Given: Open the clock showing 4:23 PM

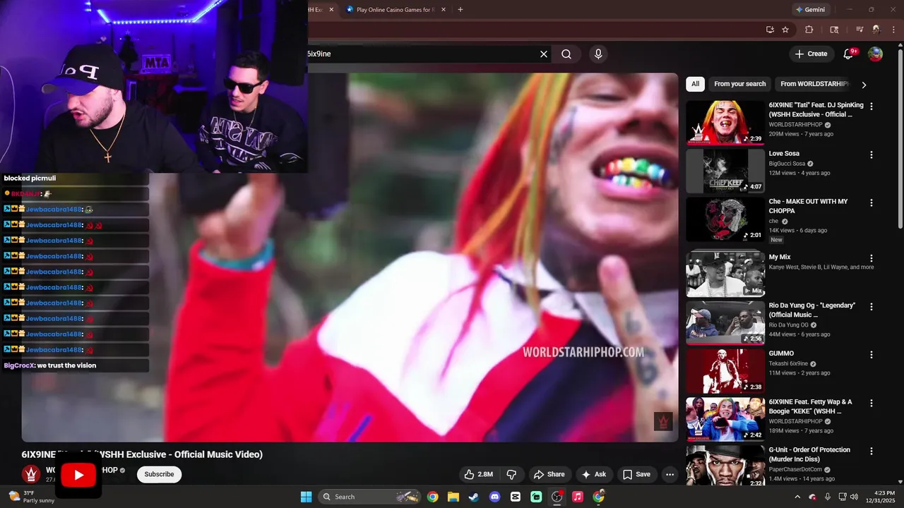Looking at the screenshot, I should click(879, 497).
